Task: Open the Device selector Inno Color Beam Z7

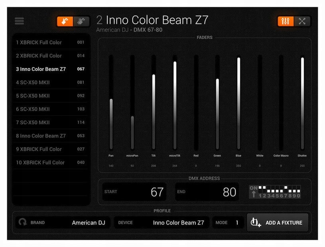Action: pos(162,223)
